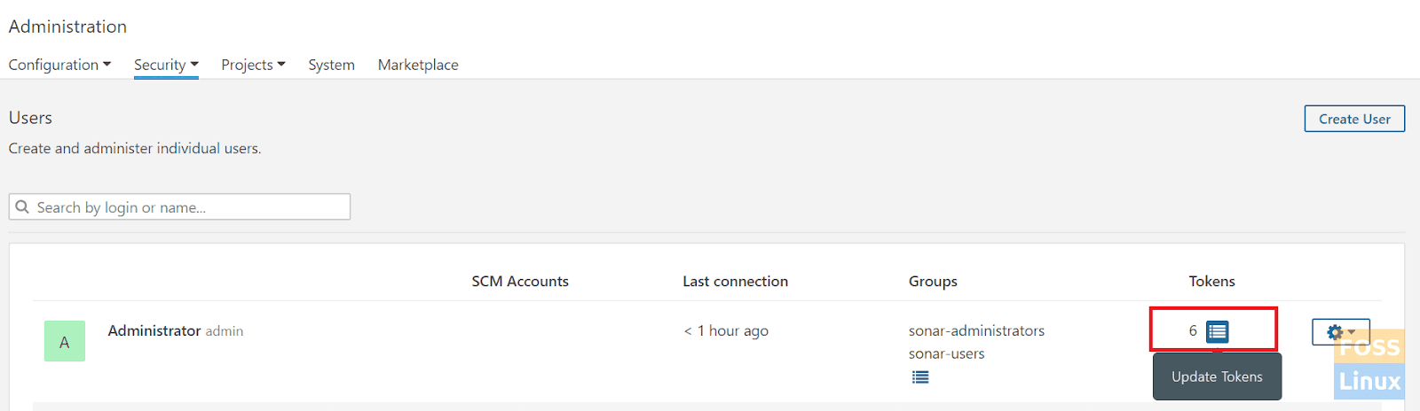
Task: Expand the Configuration dropdown menu
Action: click(x=59, y=65)
